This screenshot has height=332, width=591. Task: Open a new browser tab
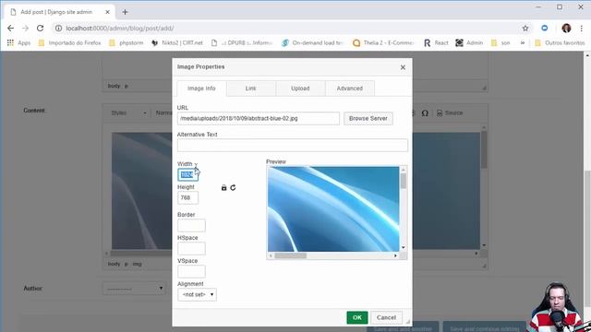point(126,12)
